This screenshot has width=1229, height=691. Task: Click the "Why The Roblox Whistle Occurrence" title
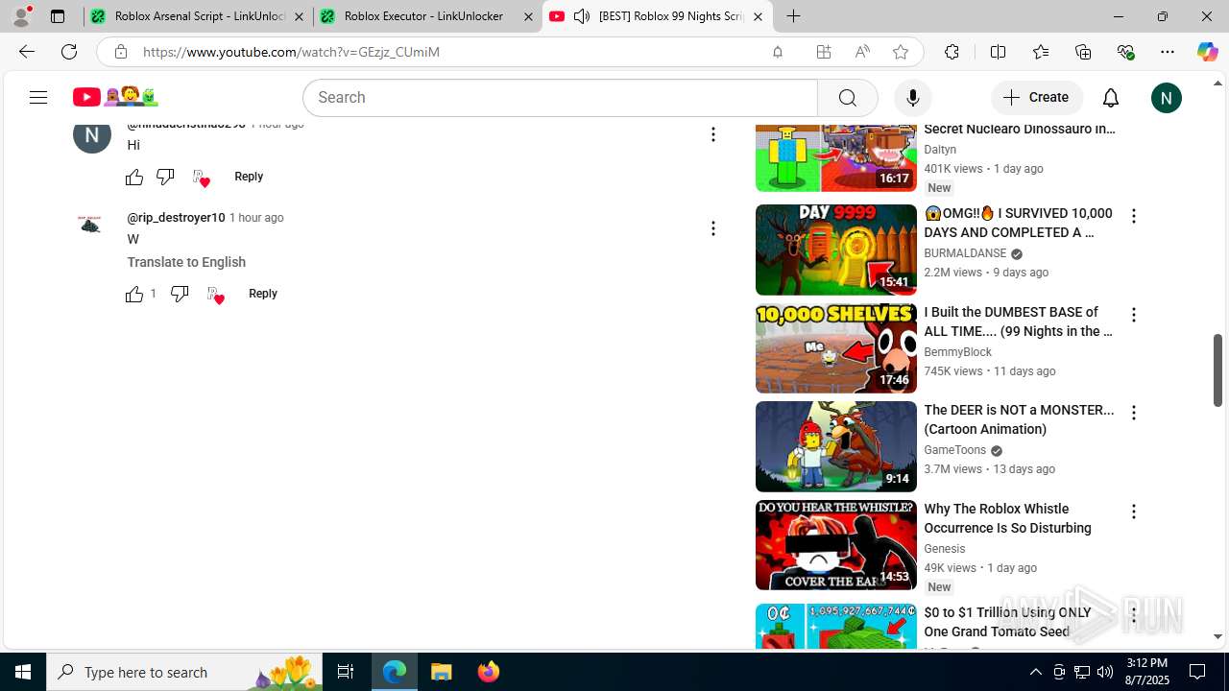pyautogui.click(x=1007, y=518)
